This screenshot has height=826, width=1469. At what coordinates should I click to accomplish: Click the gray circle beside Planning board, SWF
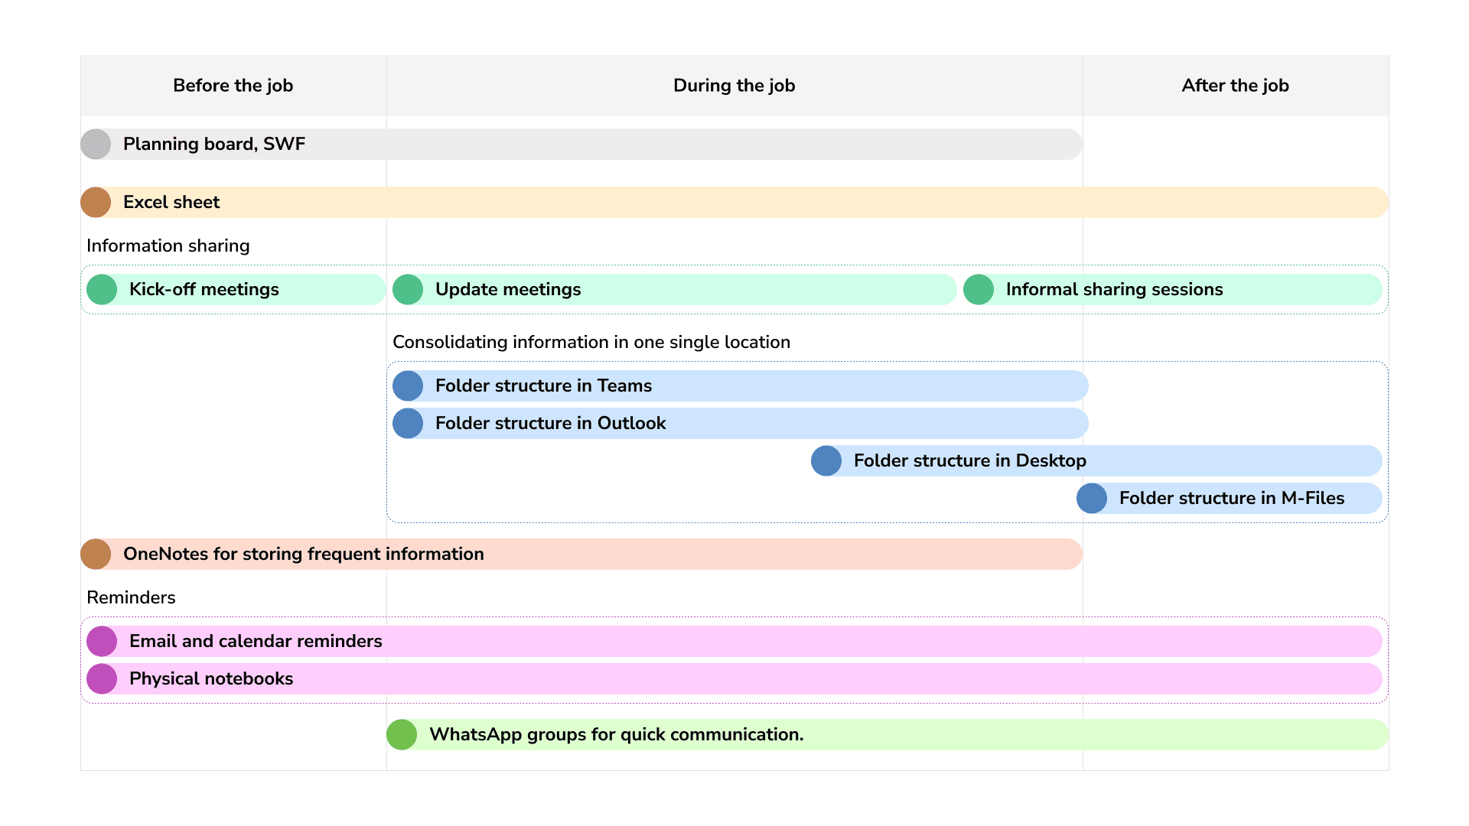point(96,144)
